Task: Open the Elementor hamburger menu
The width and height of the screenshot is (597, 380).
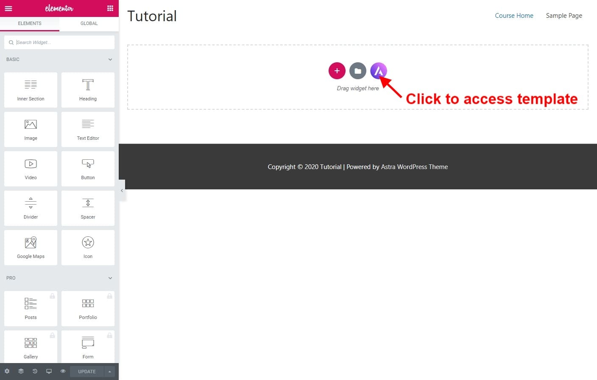Action: click(x=8, y=8)
